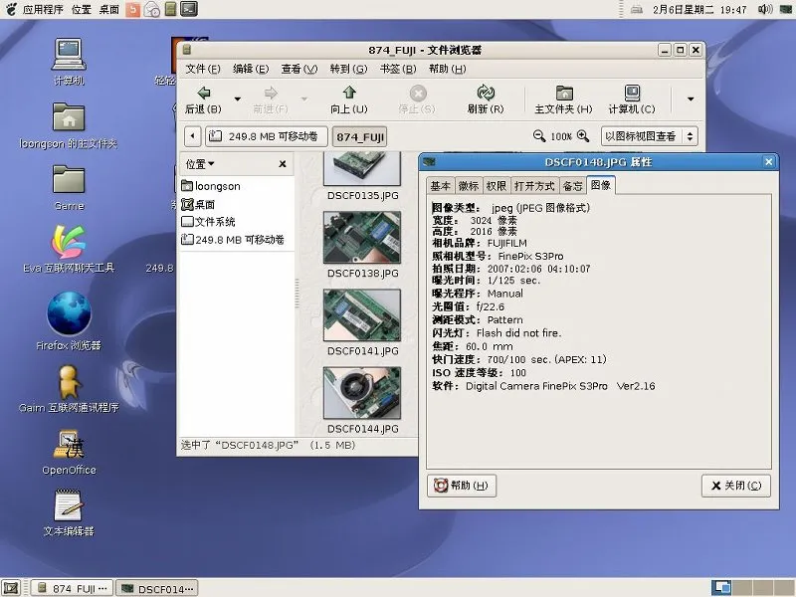Open the 帮助(H) menu
This screenshot has width=796, height=597.
[447, 69]
